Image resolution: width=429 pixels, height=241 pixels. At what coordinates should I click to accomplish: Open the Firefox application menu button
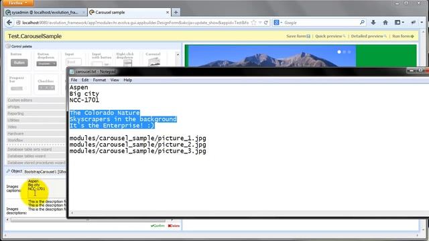17,3
